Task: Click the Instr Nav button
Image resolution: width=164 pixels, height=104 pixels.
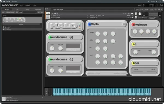Action: tap(40, 12)
